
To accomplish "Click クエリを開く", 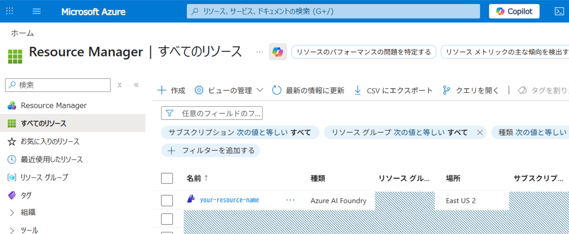I will tap(470, 91).
